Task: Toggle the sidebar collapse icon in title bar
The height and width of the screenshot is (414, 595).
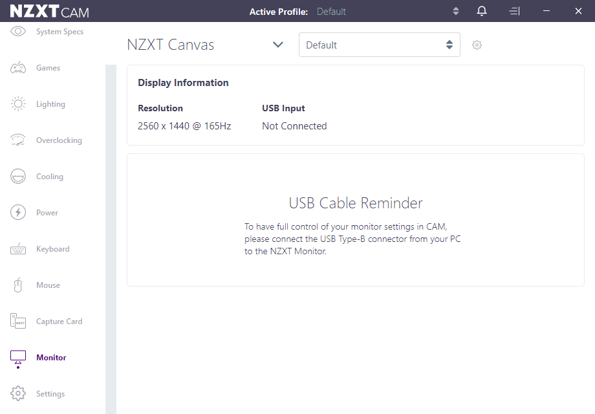Action: (x=514, y=11)
